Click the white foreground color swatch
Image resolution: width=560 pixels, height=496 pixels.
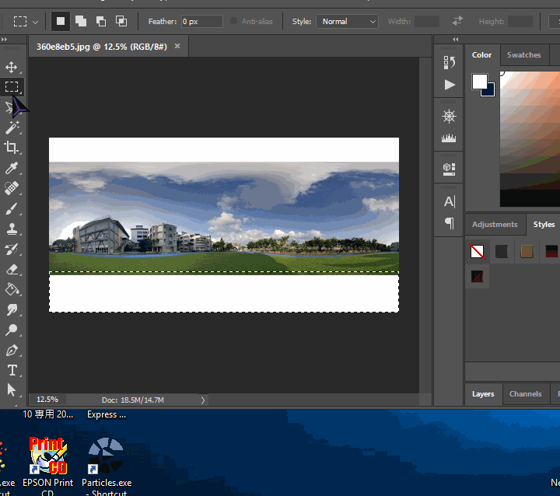click(479, 81)
